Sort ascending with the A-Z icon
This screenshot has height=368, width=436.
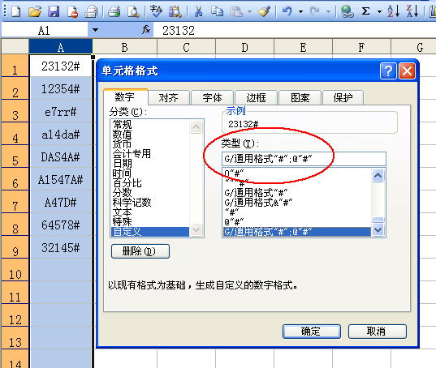click(394, 11)
